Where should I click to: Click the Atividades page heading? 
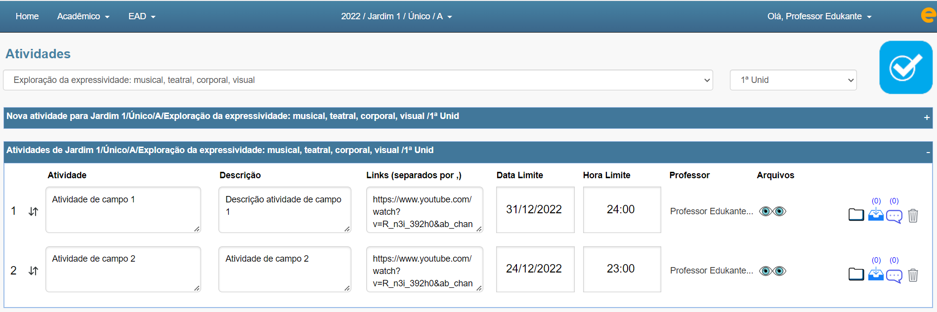(38, 54)
